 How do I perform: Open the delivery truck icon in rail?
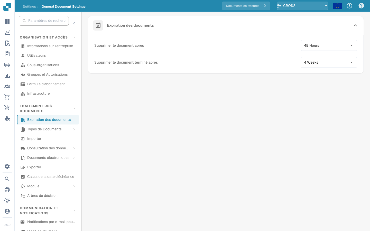7,65
